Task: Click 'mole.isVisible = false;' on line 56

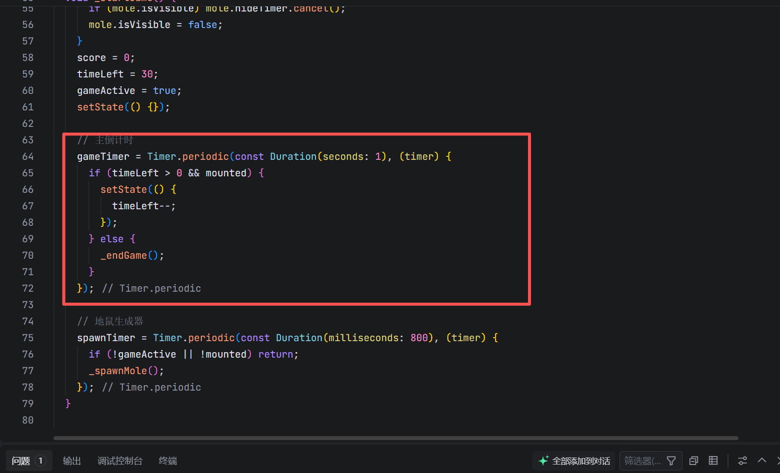Action: 155,24
